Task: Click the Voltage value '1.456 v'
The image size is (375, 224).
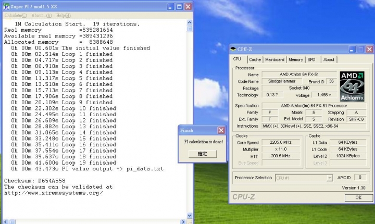Action: pos(324,95)
